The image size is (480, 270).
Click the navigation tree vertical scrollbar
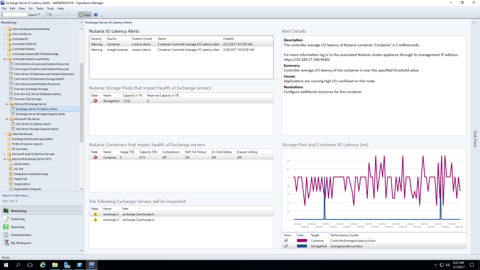pos(82,102)
